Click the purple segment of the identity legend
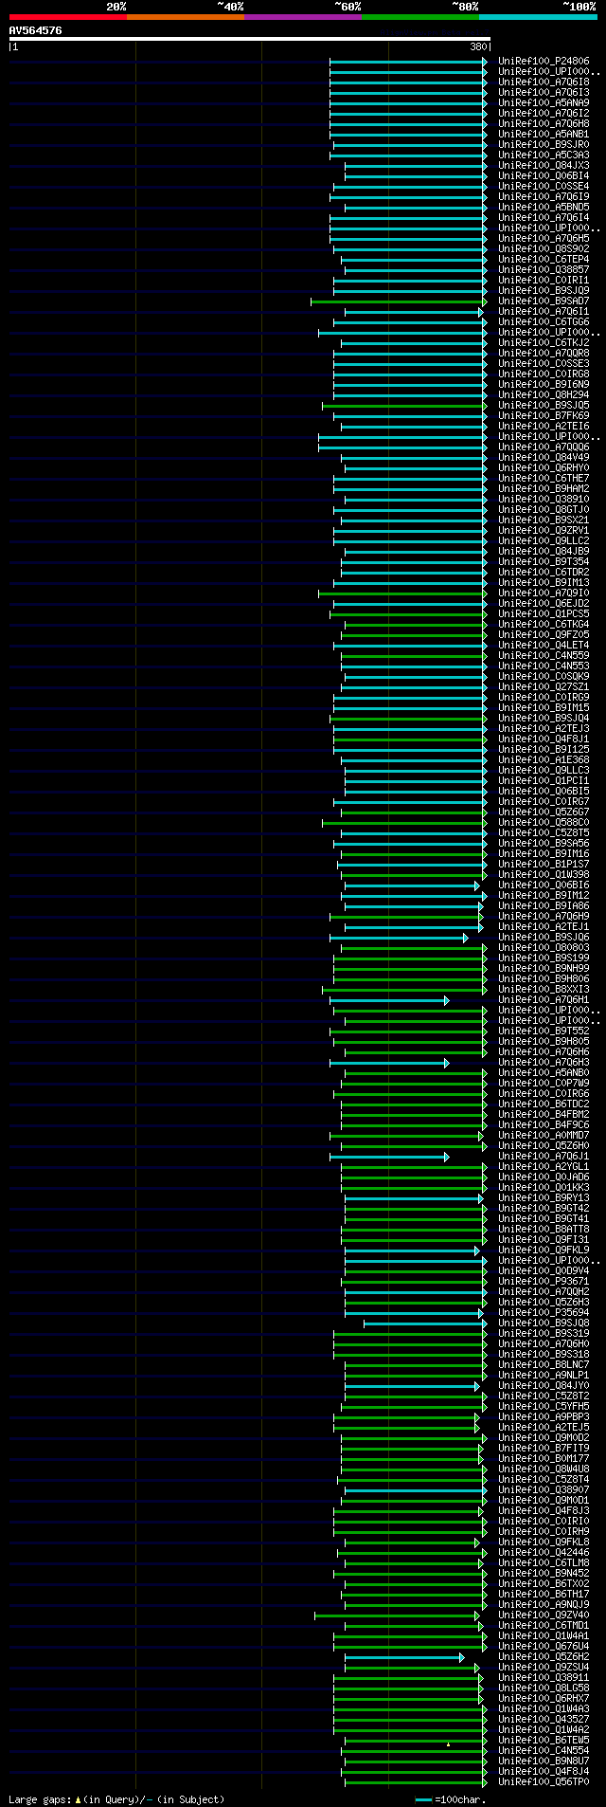 pos(303,17)
